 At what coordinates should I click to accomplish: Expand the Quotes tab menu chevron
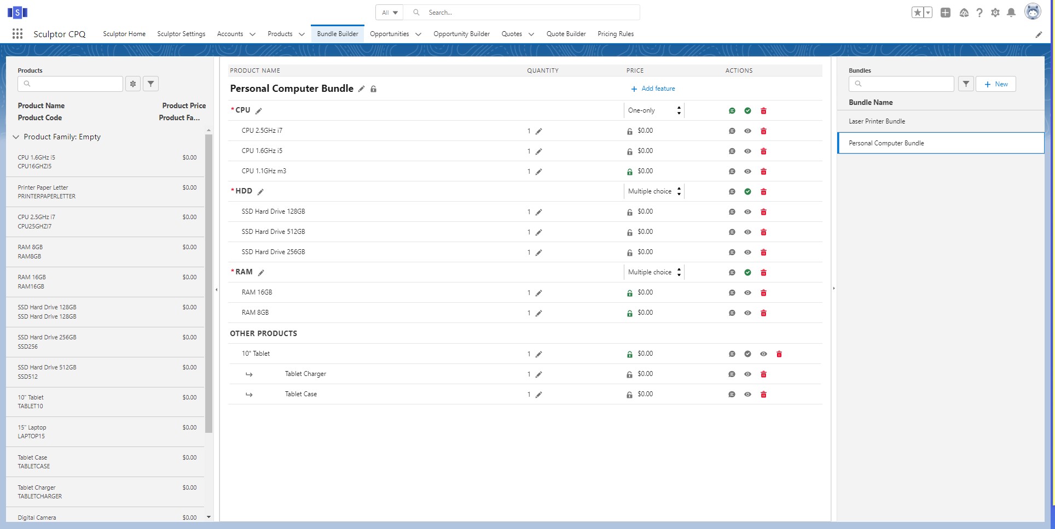531,34
